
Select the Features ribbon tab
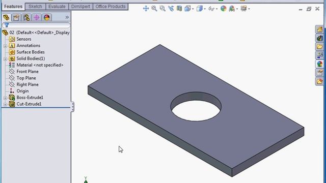pos(13,7)
